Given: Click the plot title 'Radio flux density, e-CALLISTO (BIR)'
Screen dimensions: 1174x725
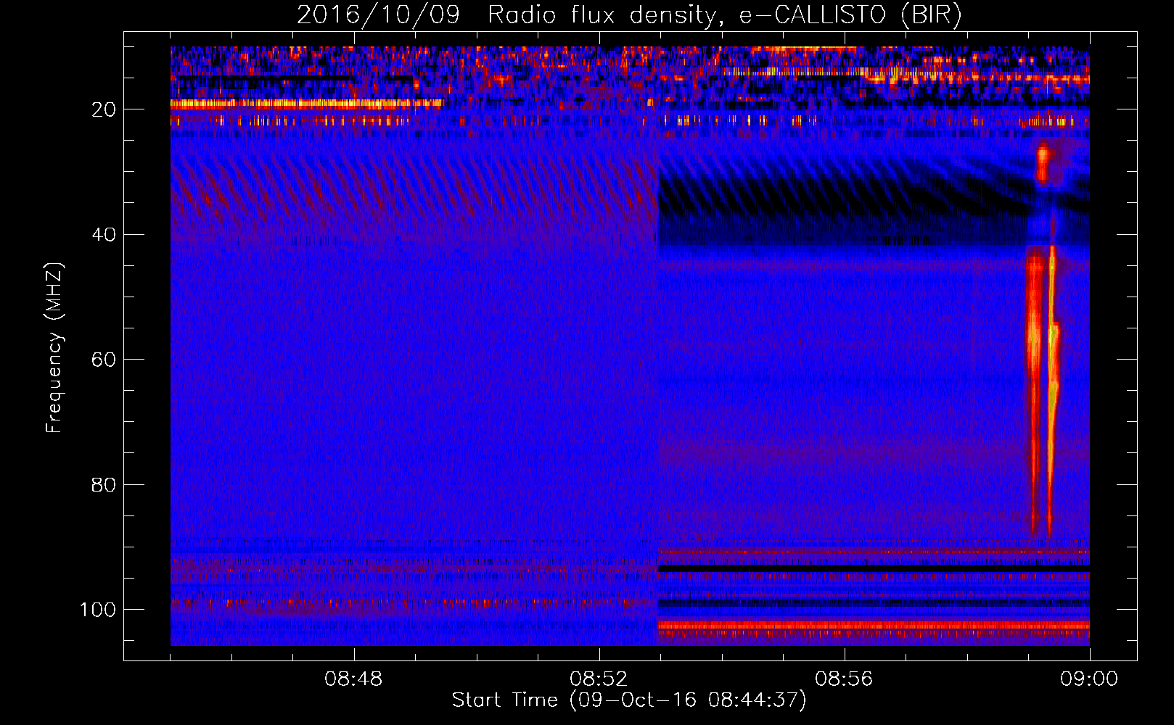Looking at the screenshot, I should [724, 15].
